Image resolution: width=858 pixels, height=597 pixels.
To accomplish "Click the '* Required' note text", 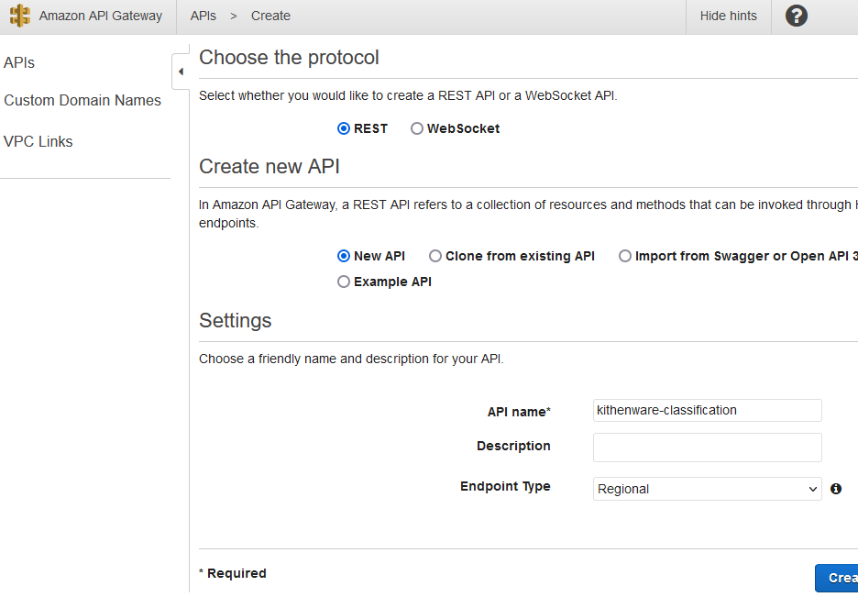I will pyautogui.click(x=233, y=573).
